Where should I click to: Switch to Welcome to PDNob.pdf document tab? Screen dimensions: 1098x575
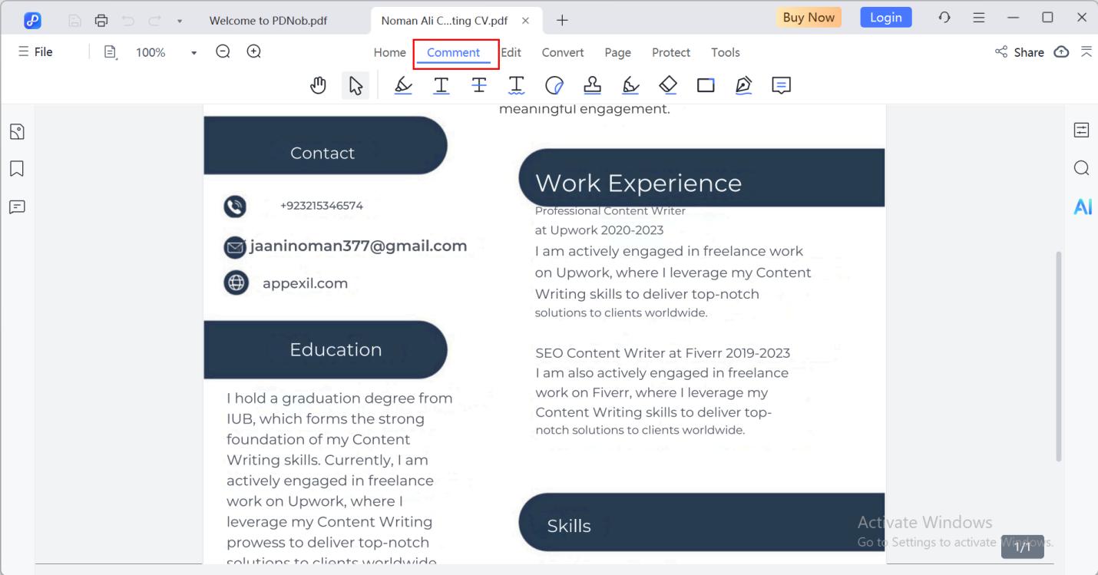coord(268,21)
